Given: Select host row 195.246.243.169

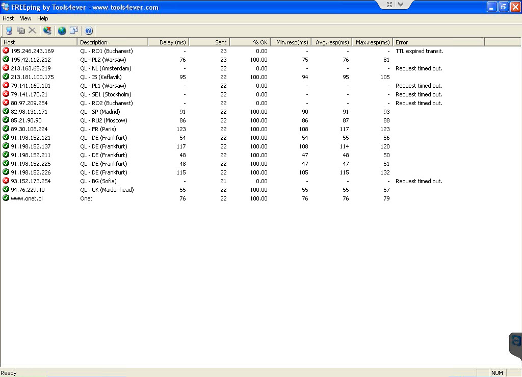Looking at the screenshot, I should click(x=32, y=51).
